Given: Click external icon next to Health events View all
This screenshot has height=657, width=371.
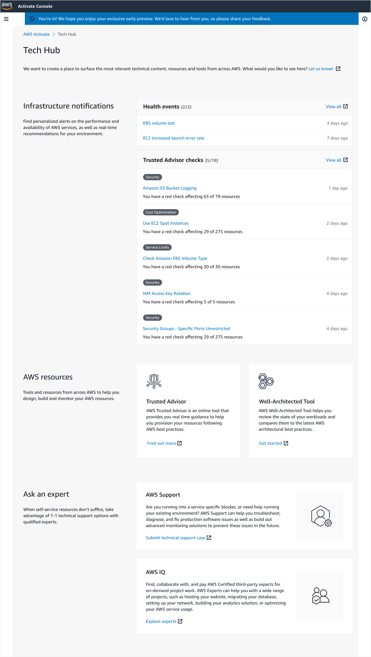Looking at the screenshot, I should point(346,106).
